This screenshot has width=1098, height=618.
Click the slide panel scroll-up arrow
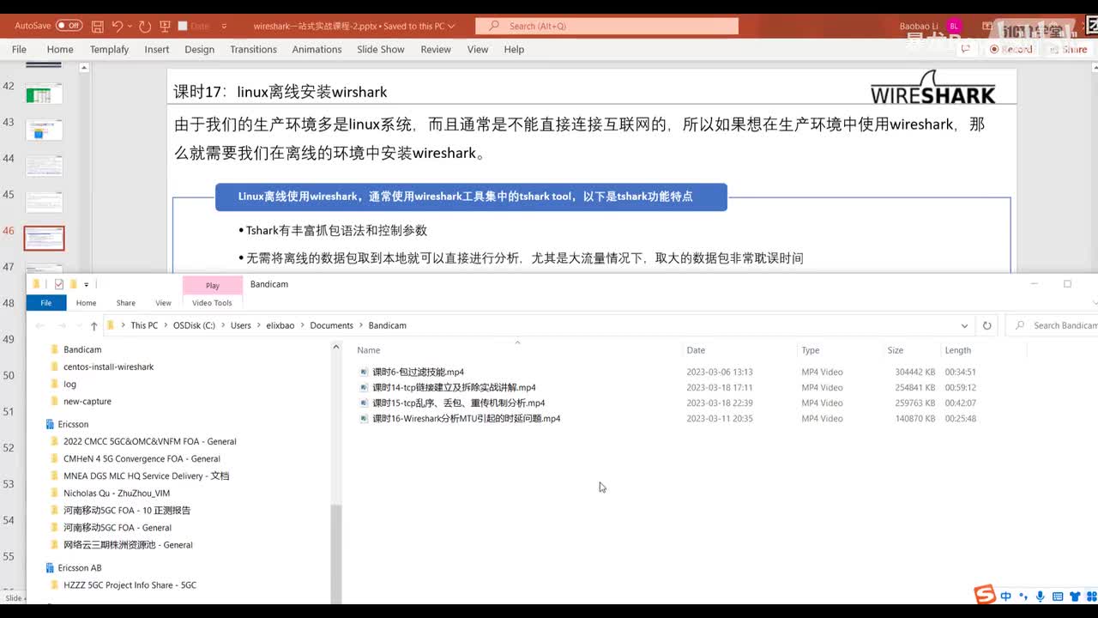84,68
